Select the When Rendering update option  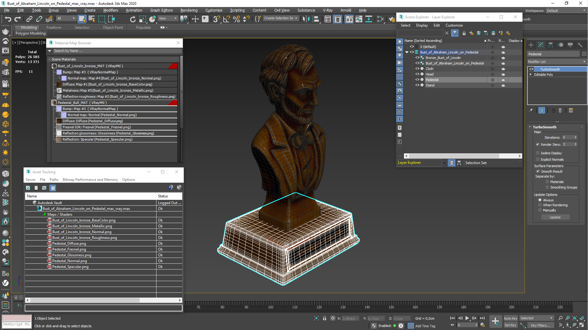pos(540,205)
